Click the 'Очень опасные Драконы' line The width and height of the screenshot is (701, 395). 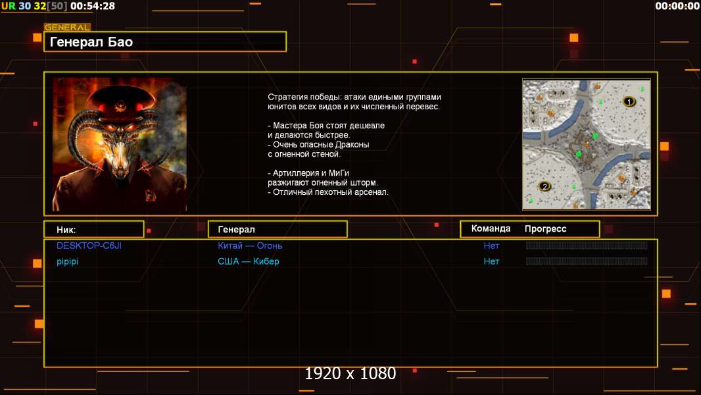tap(318, 144)
